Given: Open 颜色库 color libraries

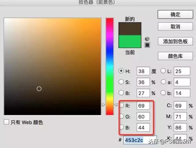Looking at the screenshot, I should (175, 56).
